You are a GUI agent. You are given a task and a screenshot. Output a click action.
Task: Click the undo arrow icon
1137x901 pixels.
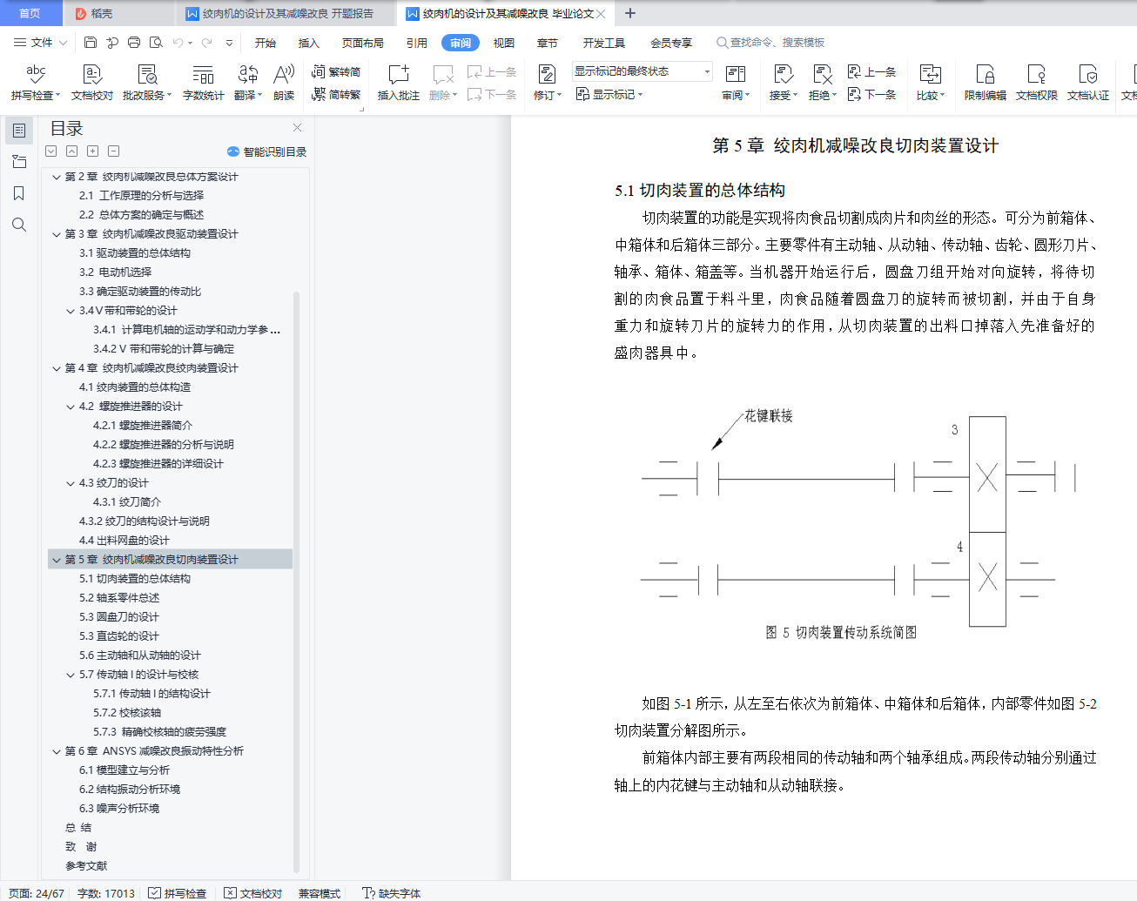tap(178, 42)
